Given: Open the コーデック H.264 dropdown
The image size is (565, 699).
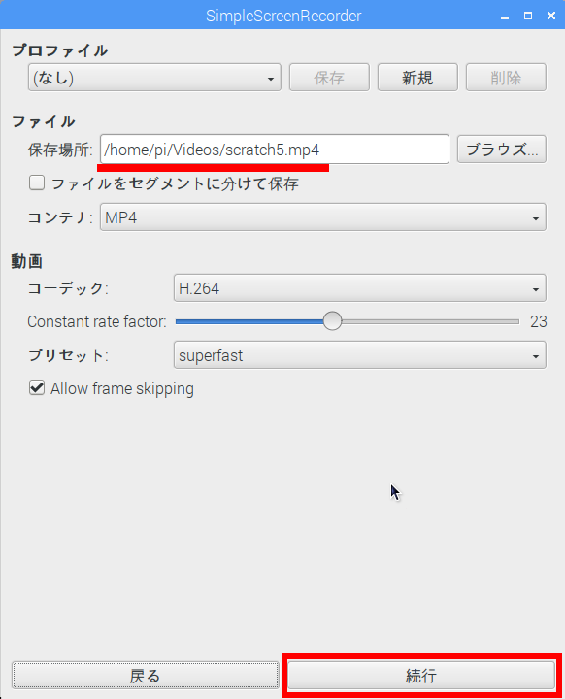Looking at the screenshot, I should click(359, 288).
